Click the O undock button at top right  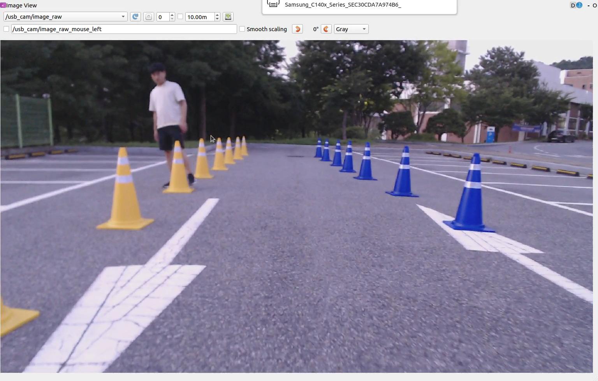(x=594, y=5)
